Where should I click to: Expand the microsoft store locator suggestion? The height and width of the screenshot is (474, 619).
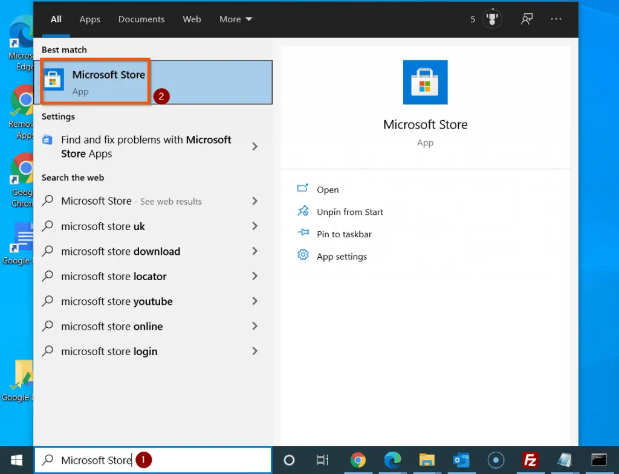point(254,276)
